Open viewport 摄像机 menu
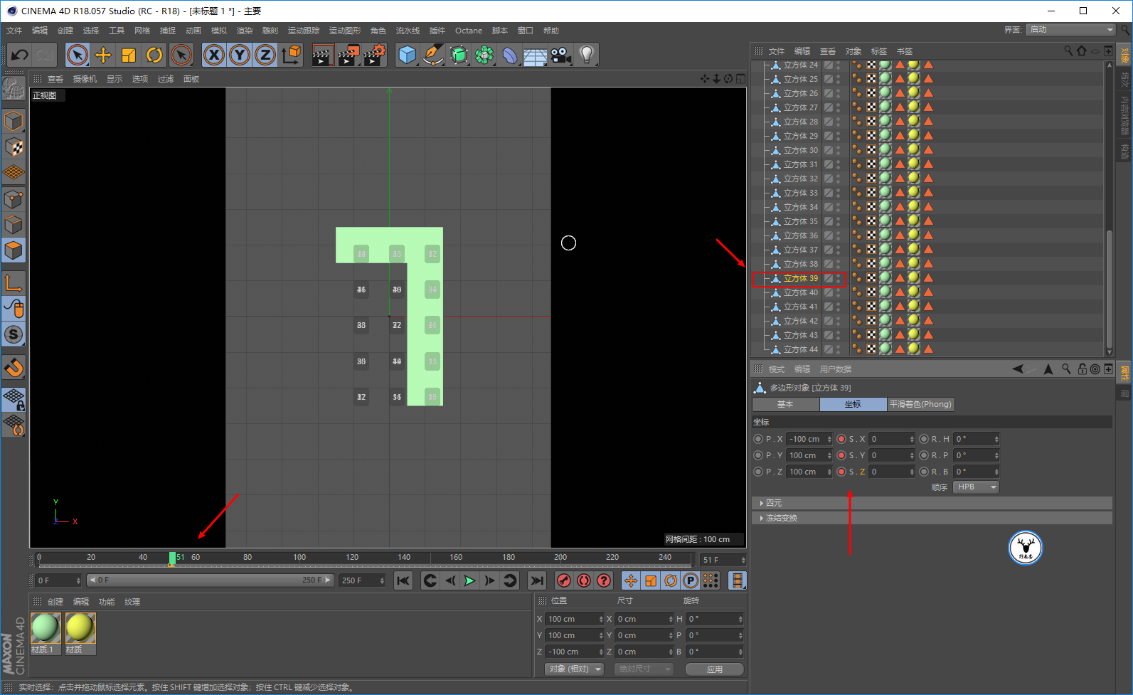Screen dimensions: 1133x695 [85, 79]
